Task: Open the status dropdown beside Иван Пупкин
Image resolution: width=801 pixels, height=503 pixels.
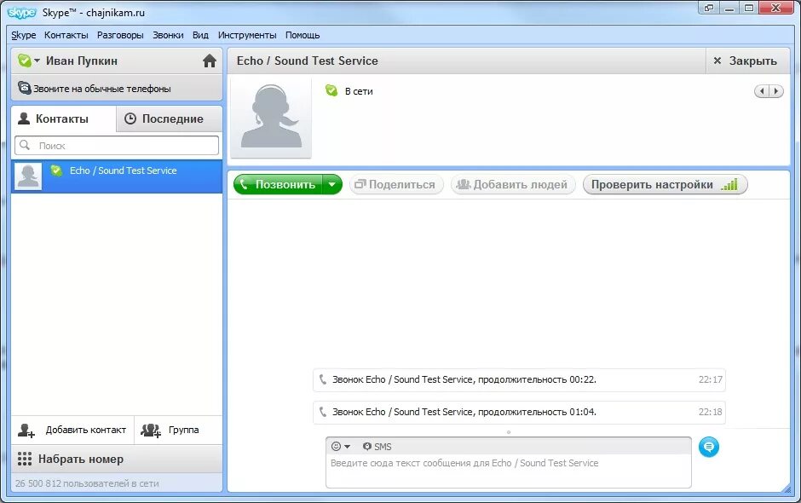Action: [x=37, y=61]
